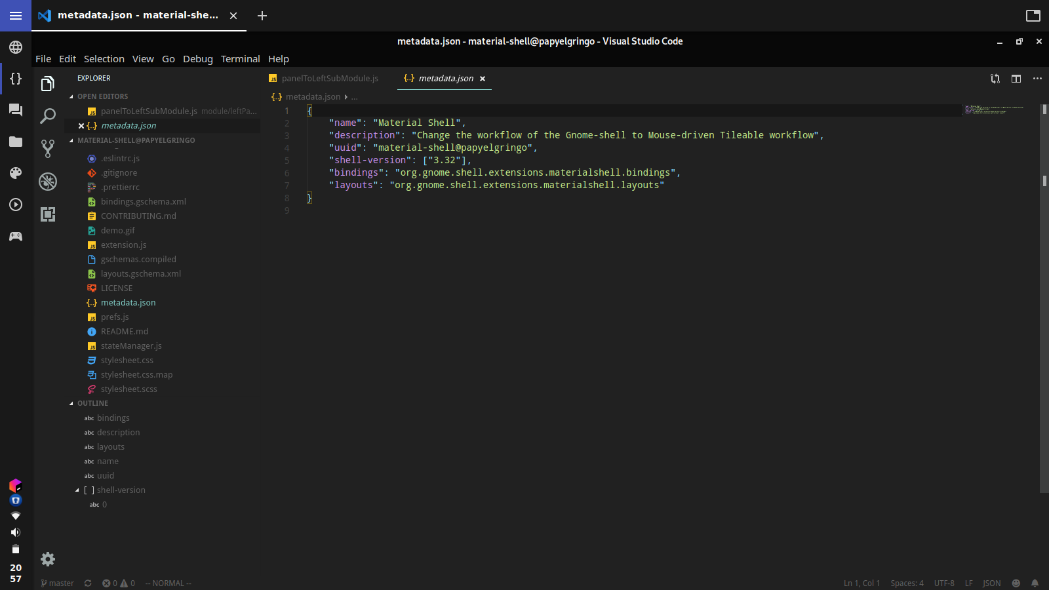
Task: Open the hamburger menu icon at top-left
Action: [16, 16]
